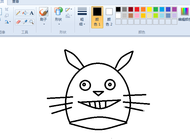Click the Brushes (刷子) icon
Image resolution: width=190 pixels, height=139 pixels.
44,12
